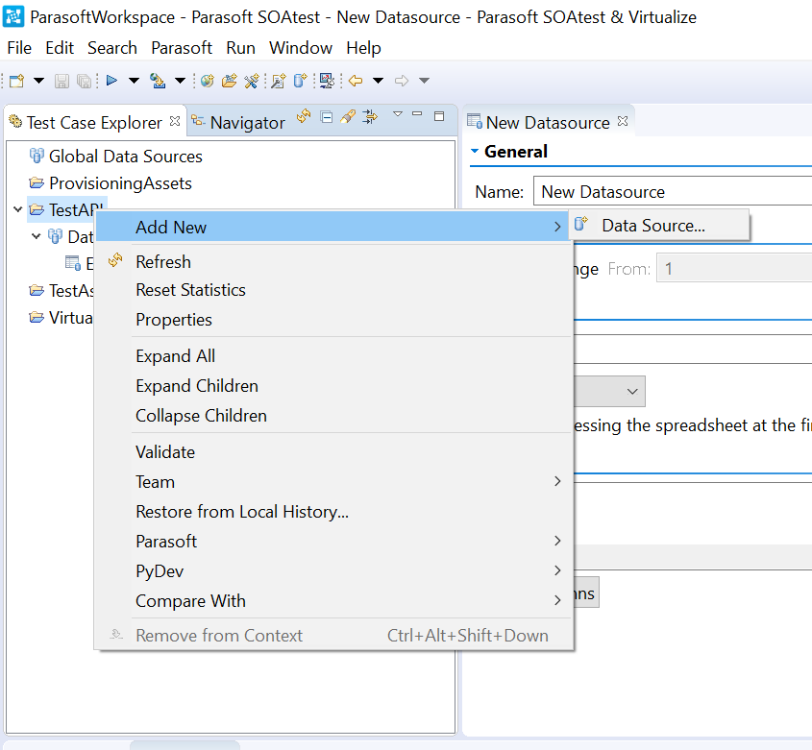812x750 pixels.
Task: Open the File menu
Action: (19, 48)
